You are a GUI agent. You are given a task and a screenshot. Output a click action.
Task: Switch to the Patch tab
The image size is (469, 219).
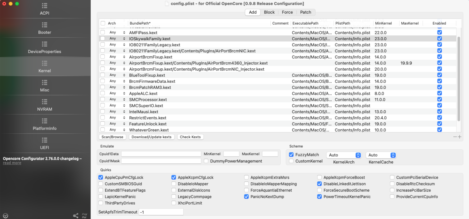tap(305, 12)
